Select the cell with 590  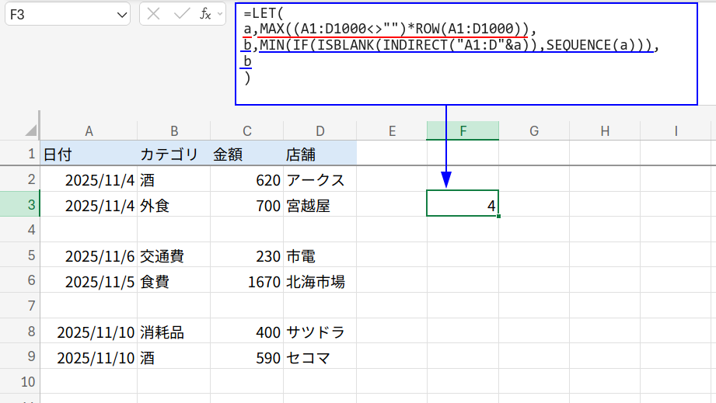(x=247, y=357)
